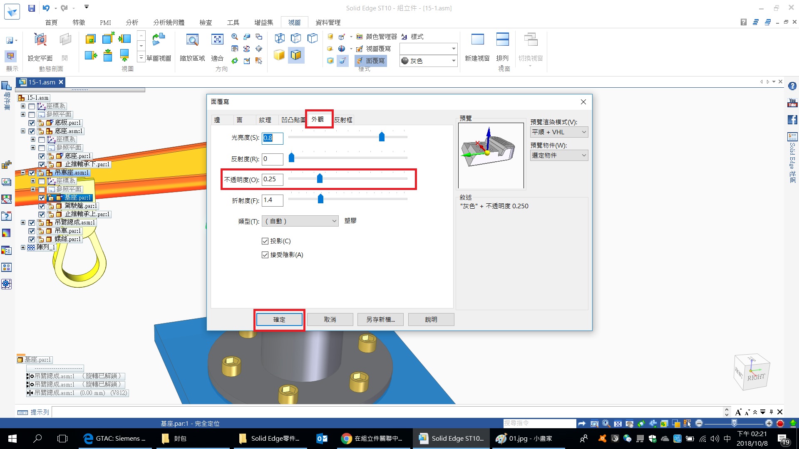Uncheck 底座.asm:1 visibility checkbox
This screenshot has width=799, height=449.
tap(32, 131)
